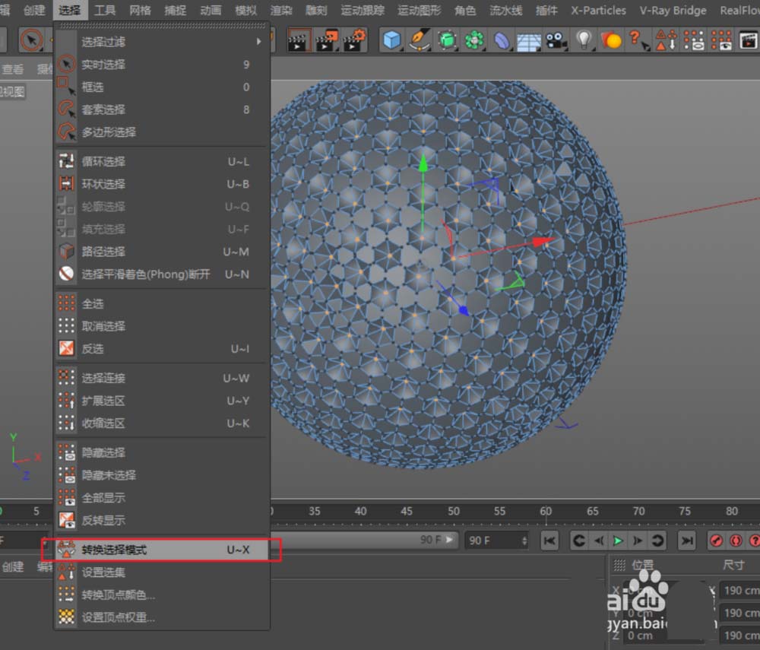The height and width of the screenshot is (650, 760).
Task: Click the Cube primitive icon in toolbar
Action: tap(391, 40)
